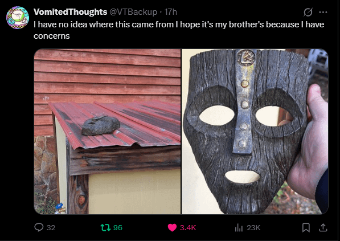View post analytics bar chart icon
The height and width of the screenshot is (241, 340).
click(239, 228)
